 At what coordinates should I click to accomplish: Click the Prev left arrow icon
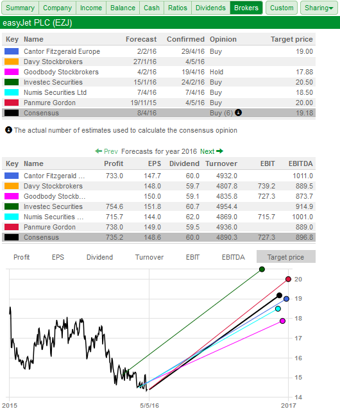pyautogui.click(x=98, y=151)
